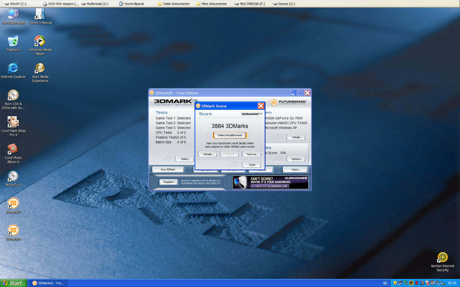Image resolution: width=460 pixels, height=287 pixels.
Task: Click Details... in 3DMark Score dialog
Action: pyautogui.click(x=208, y=154)
